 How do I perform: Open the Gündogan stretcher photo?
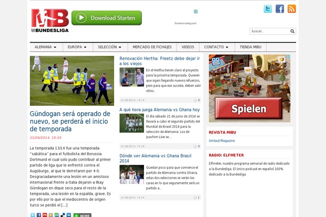72,81
